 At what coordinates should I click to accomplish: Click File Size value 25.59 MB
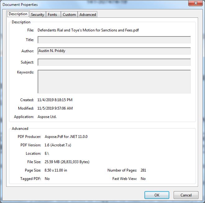pos(67,162)
